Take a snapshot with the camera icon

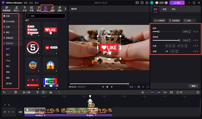138,87
